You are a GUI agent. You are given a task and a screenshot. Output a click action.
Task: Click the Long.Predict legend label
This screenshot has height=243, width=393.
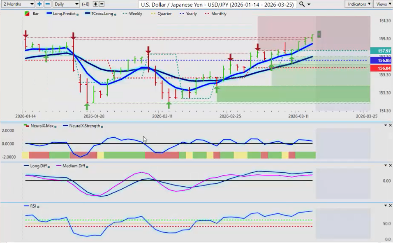click(x=65, y=14)
